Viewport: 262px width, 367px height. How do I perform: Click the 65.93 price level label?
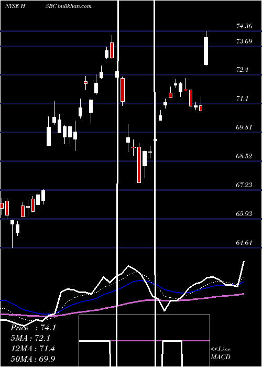(244, 214)
